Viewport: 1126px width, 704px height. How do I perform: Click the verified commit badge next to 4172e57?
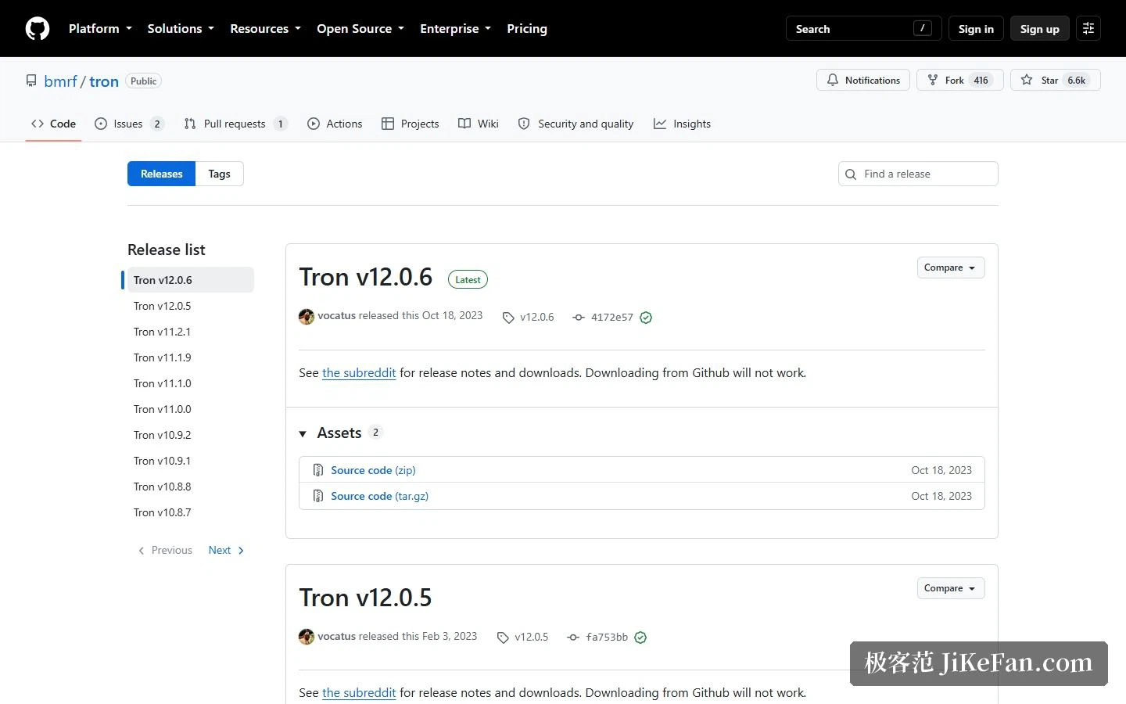pos(646,318)
